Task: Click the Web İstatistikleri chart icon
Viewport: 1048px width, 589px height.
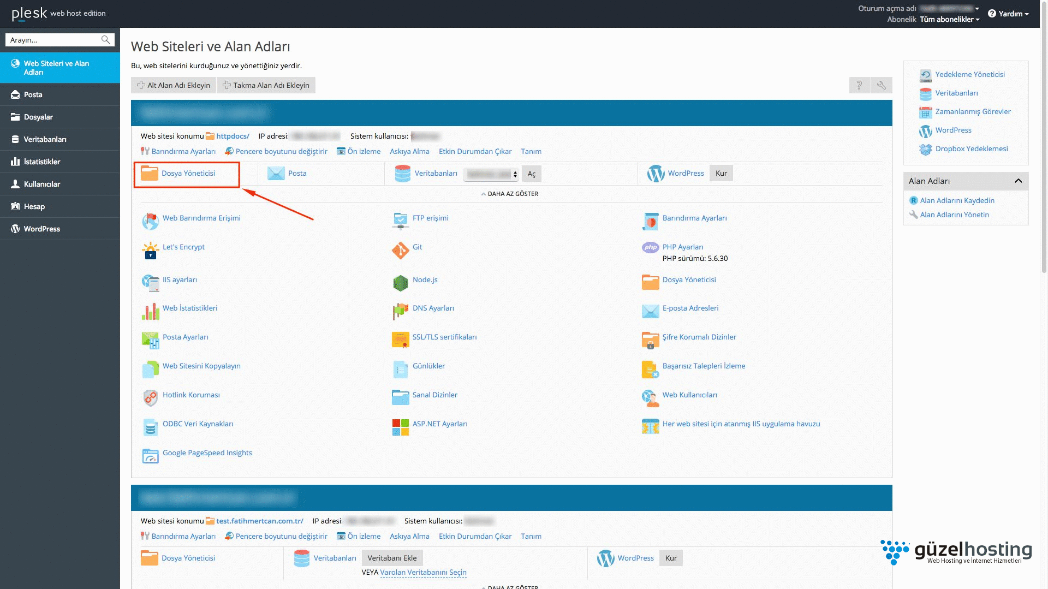Action: coord(150,311)
